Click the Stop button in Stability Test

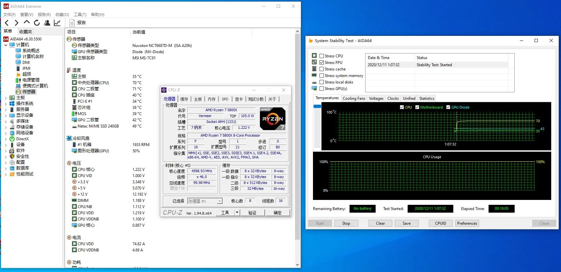346,223
